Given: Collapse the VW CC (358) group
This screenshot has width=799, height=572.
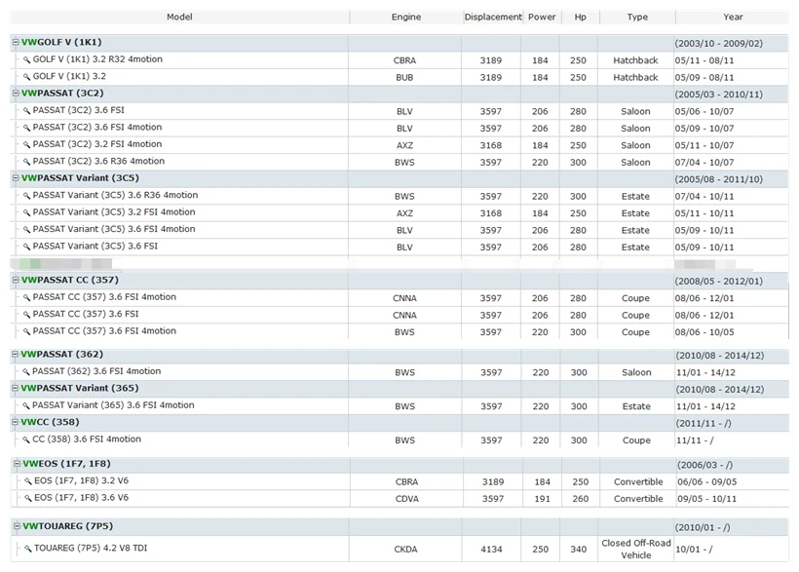Looking at the screenshot, I should click(x=16, y=422).
